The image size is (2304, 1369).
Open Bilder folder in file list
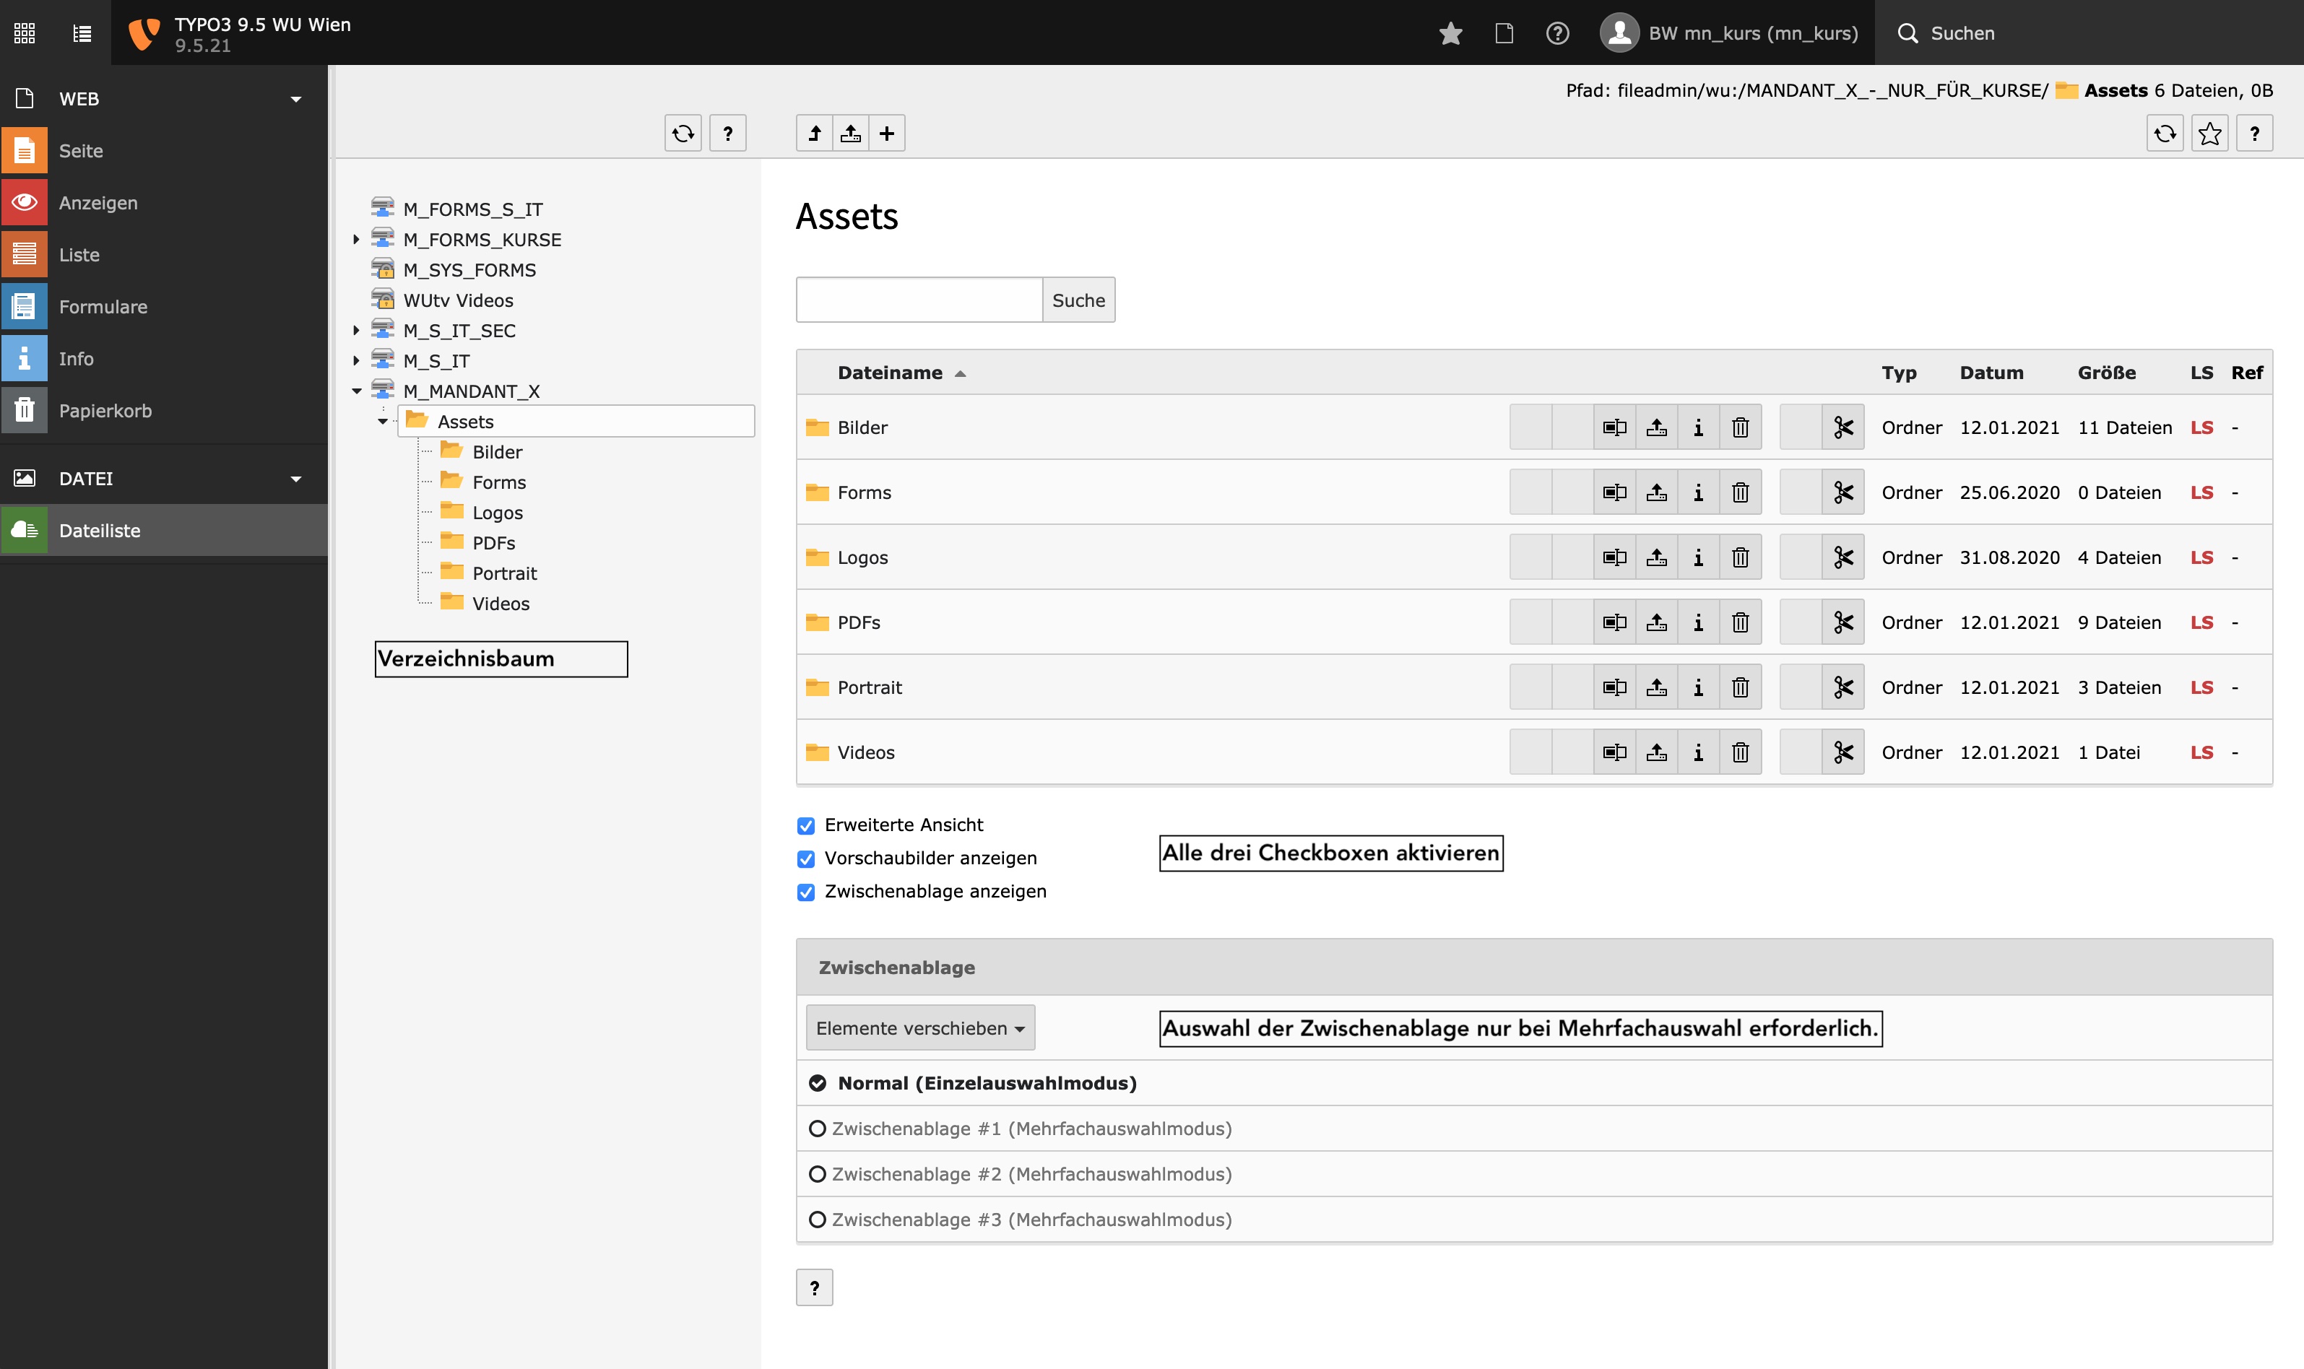coord(862,427)
